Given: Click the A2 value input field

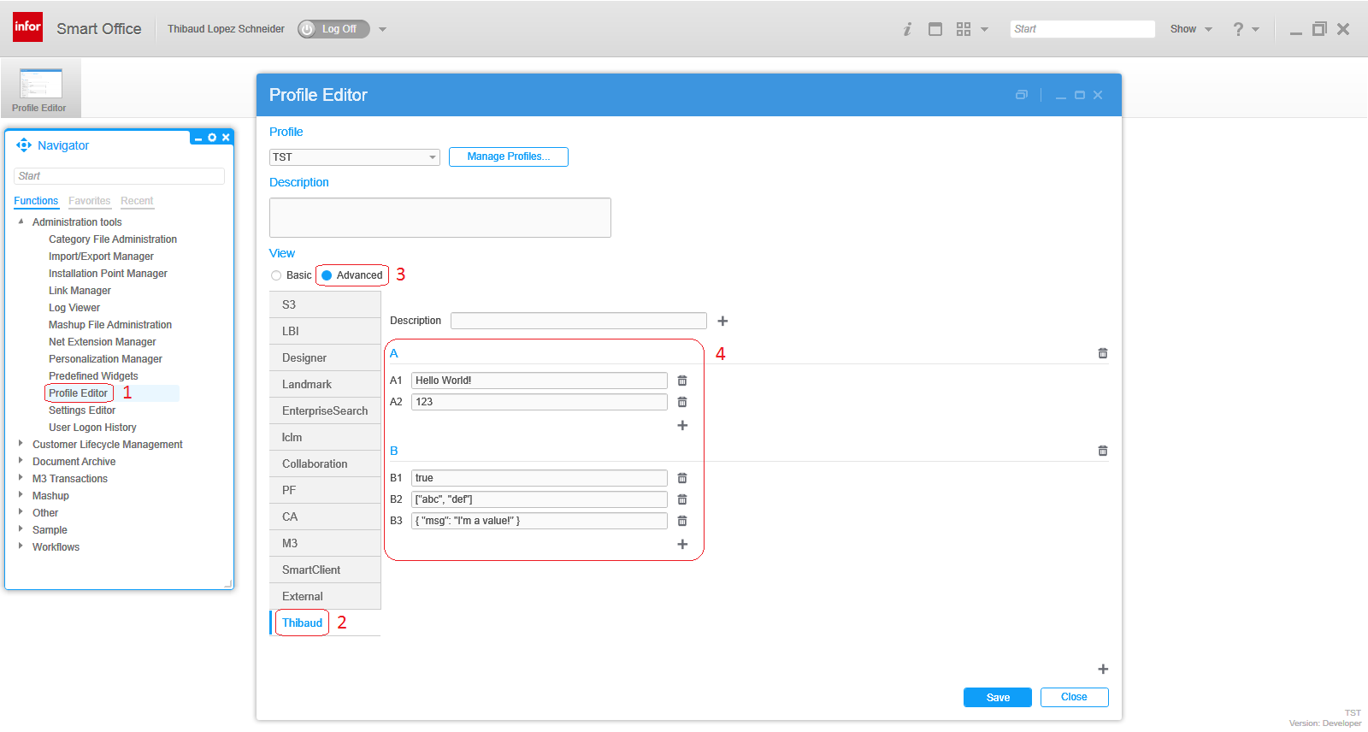Looking at the screenshot, I should [x=539, y=402].
